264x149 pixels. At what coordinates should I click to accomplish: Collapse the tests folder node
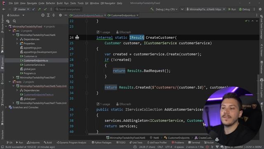[x=10, y=82]
